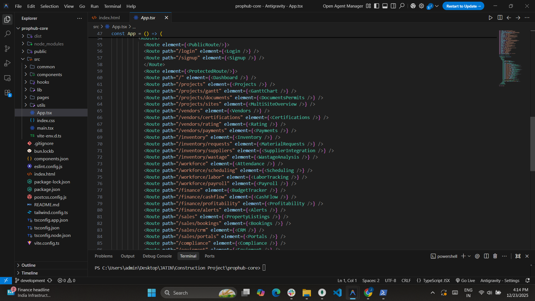The image size is (535, 301).
Task: Maximize the terminal panel size
Action: [518, 256]
